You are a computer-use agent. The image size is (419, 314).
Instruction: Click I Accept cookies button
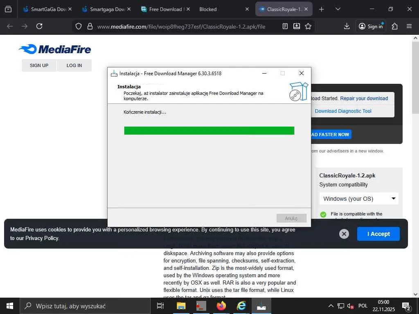(x=378, y=234)
